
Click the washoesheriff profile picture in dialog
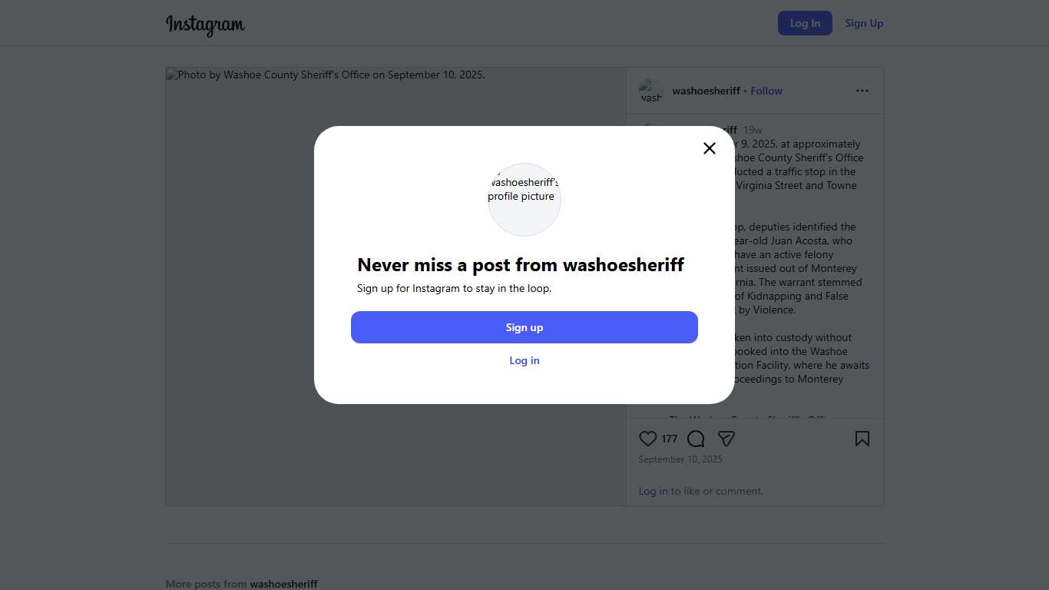coord(524,200)
